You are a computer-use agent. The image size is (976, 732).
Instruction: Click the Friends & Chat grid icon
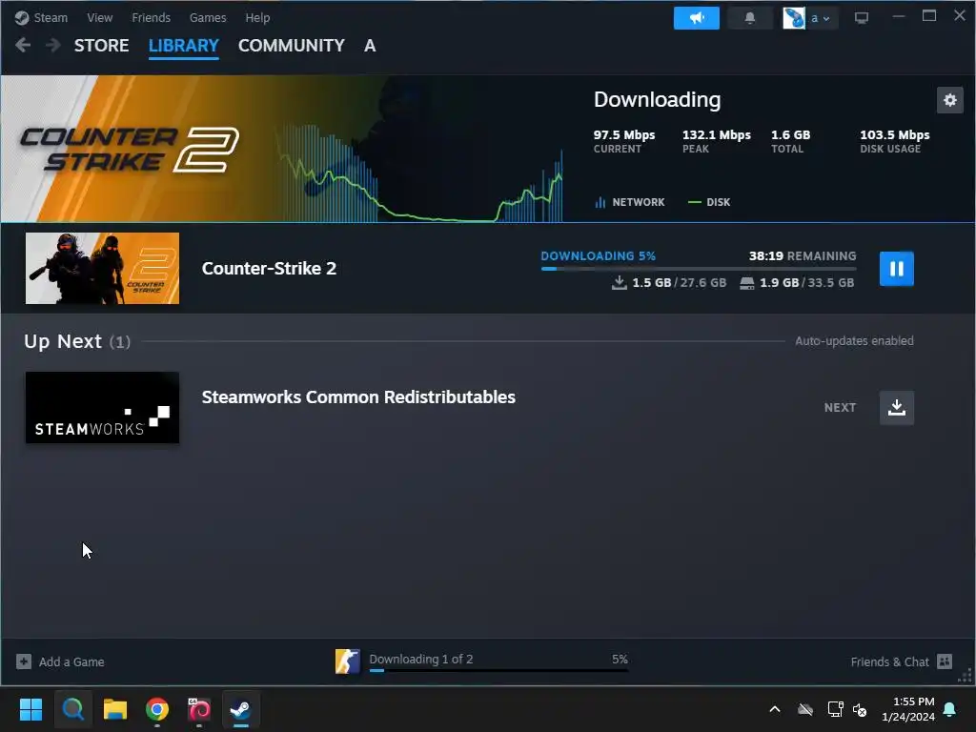coord(945,661)
